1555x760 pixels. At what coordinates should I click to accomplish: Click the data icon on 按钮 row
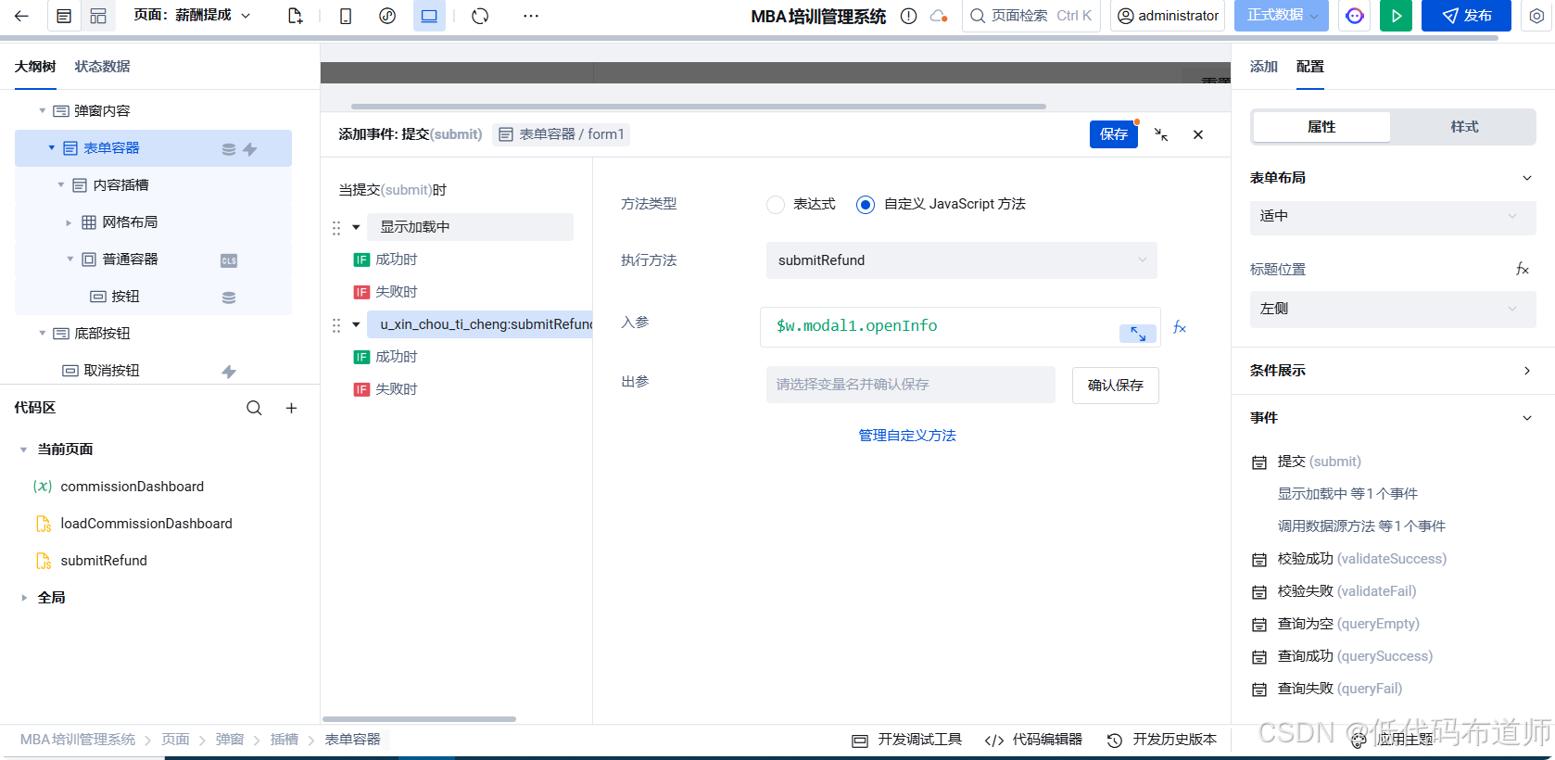click(229, 298)
